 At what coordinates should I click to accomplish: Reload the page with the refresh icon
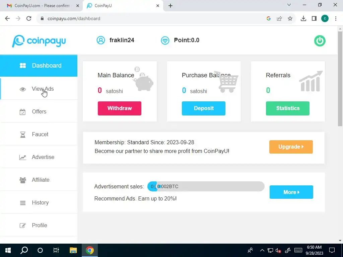point(29,19)
